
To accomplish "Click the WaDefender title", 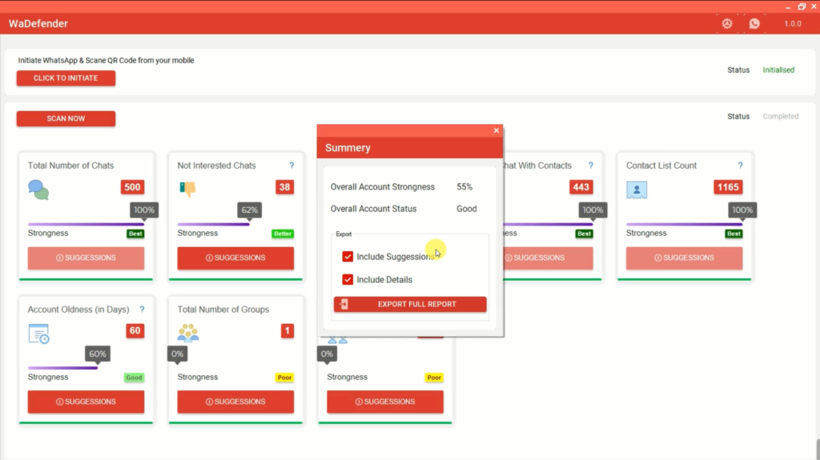I will [x=38, y=23].
